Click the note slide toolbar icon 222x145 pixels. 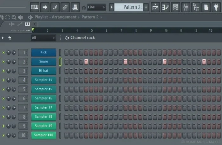click(x=55, y=7)
